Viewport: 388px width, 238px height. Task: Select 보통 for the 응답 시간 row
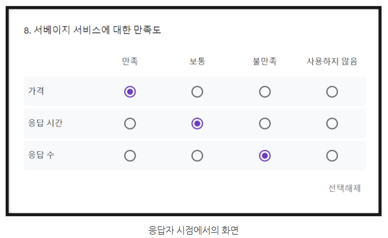(x=197, y=124)
